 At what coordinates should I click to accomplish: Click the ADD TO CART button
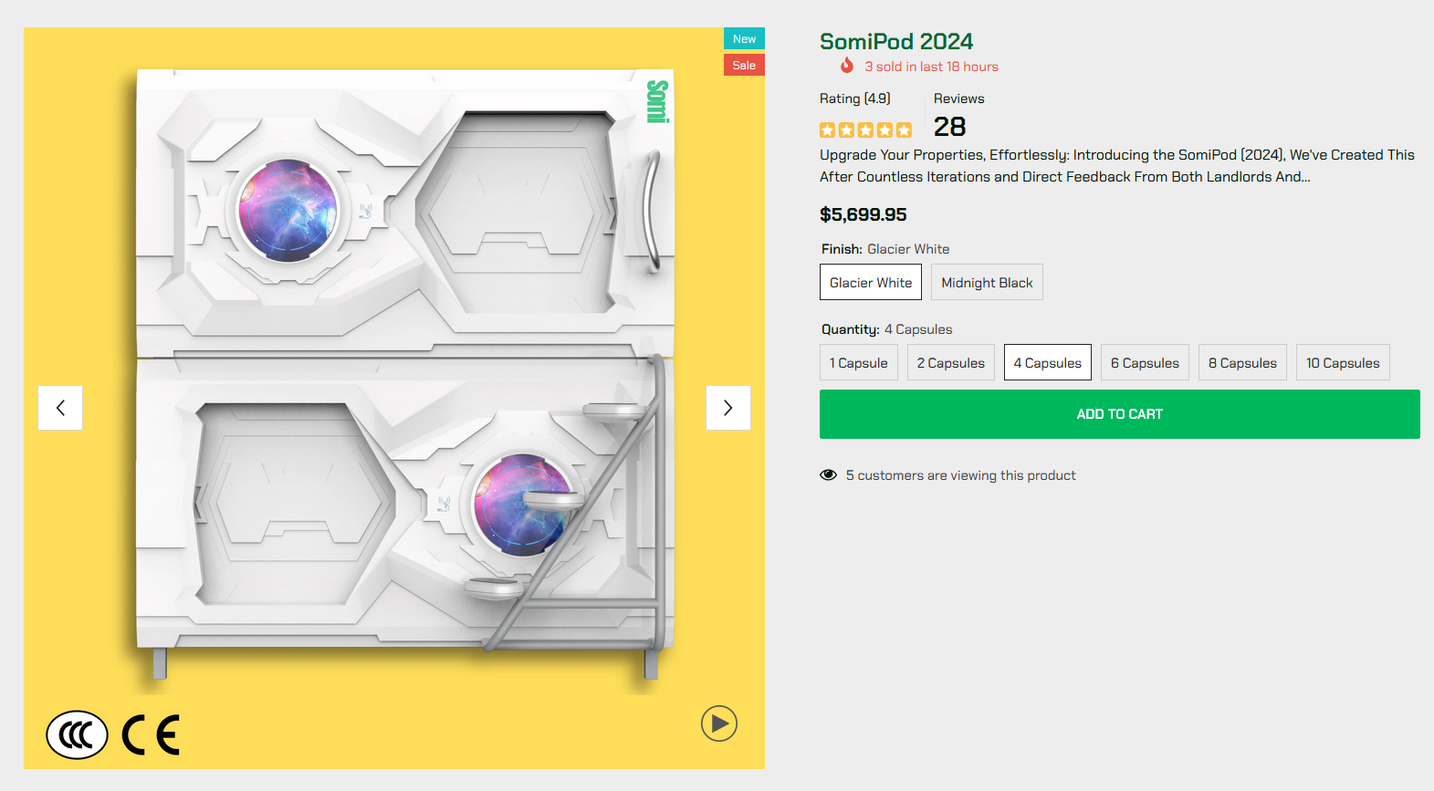tap(1120, 414)
